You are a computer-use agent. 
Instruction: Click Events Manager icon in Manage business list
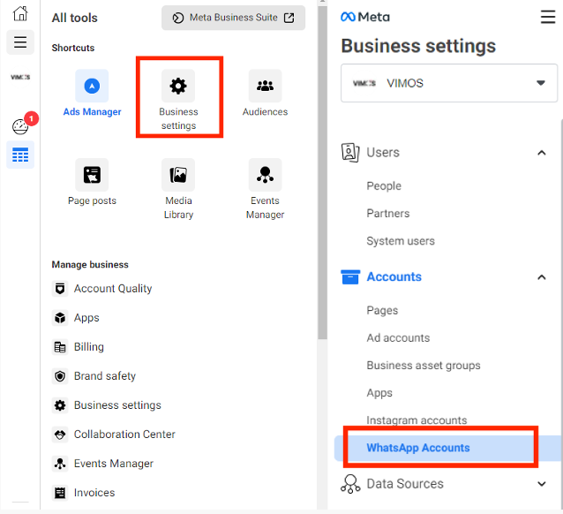coord(60,464)
